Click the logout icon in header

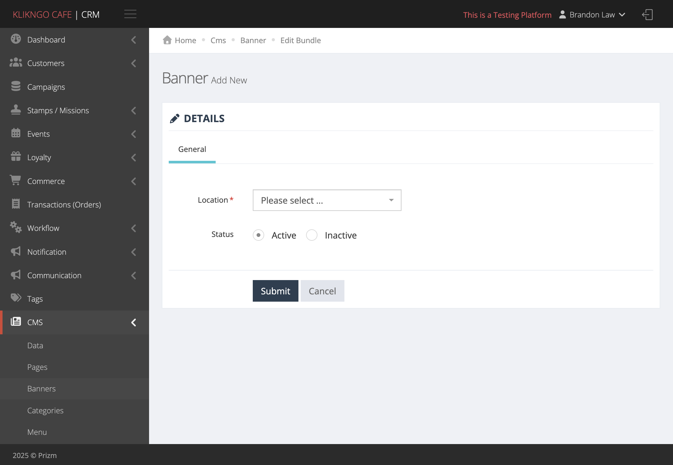[x=647, y=15]
